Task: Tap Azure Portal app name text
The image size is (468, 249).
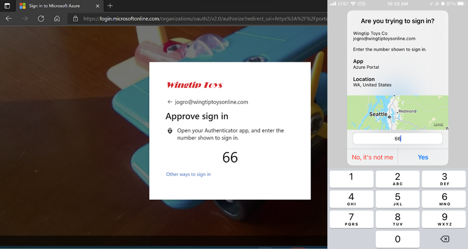Action: tap(366, 67)
